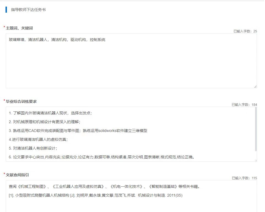This screenshot has width=265, height=212.
Task: Click line 4.进行玻璃清洁机器人的虚拟仿真
Action: click(38, 139)
